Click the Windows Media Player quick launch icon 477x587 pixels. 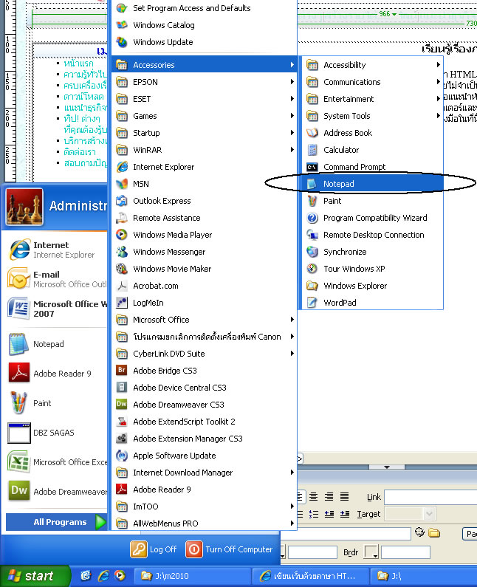point(120,576)
